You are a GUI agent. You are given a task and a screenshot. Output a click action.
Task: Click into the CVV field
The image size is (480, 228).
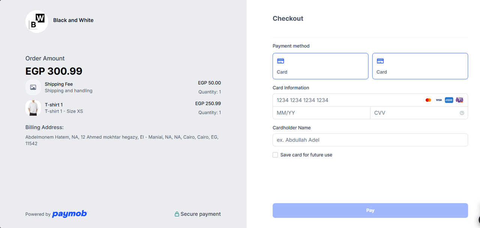414,113
